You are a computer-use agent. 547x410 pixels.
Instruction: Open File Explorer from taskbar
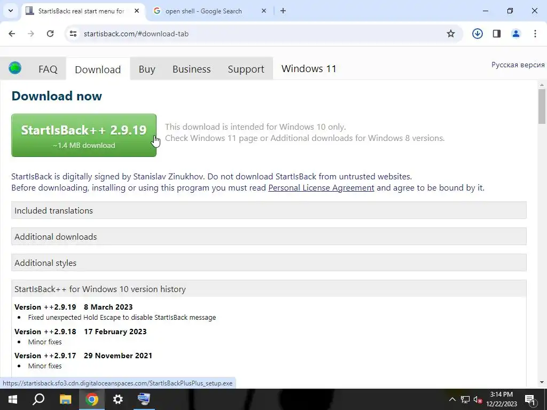click(x=65, y=399)
